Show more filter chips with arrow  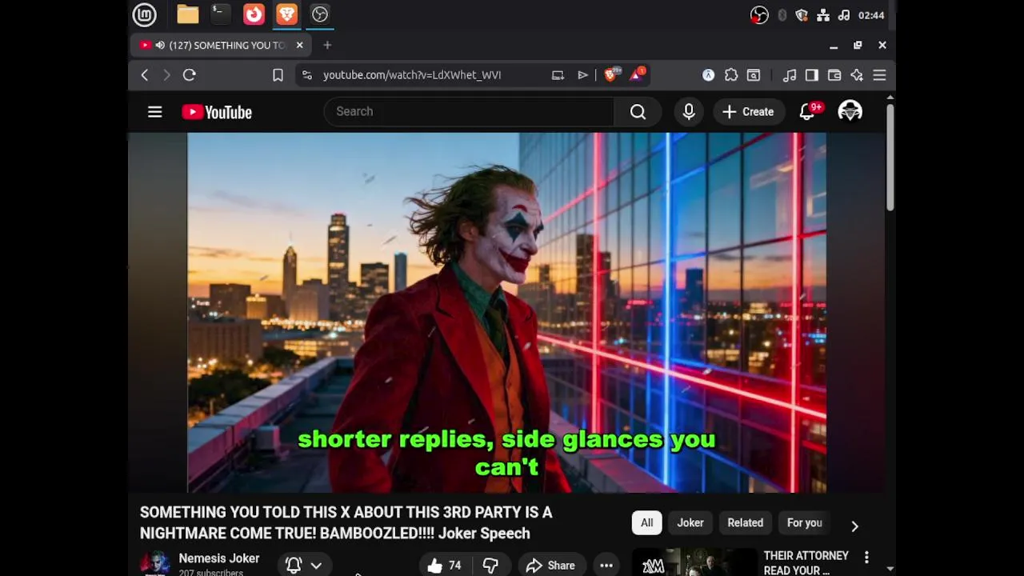coord(854,526)
